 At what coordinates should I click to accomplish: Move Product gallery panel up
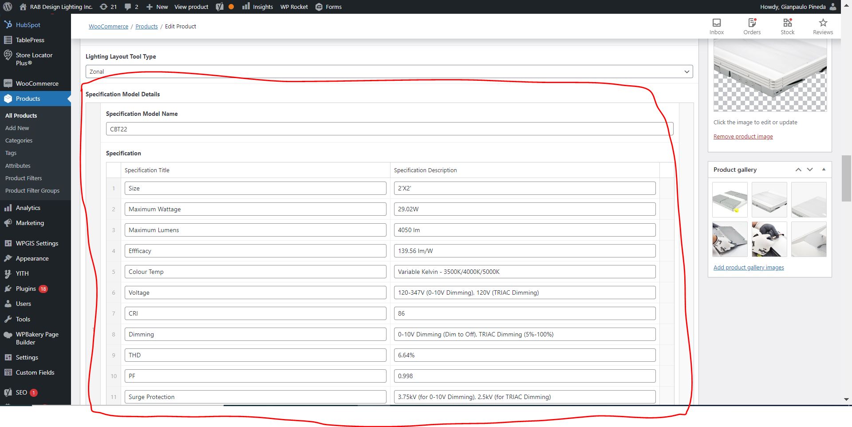pos(798,170)
